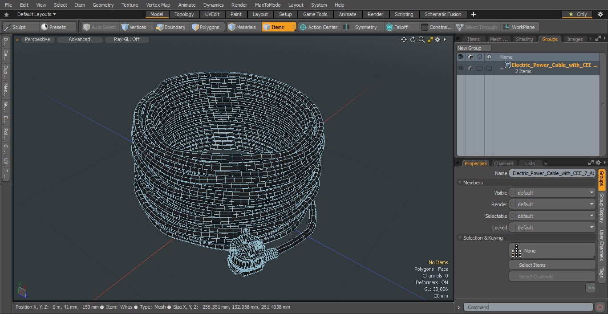The height and width of the screenshot is (314, 608).
Task: Click the viewport arrow flyout icon
Action: pos(445,40)
